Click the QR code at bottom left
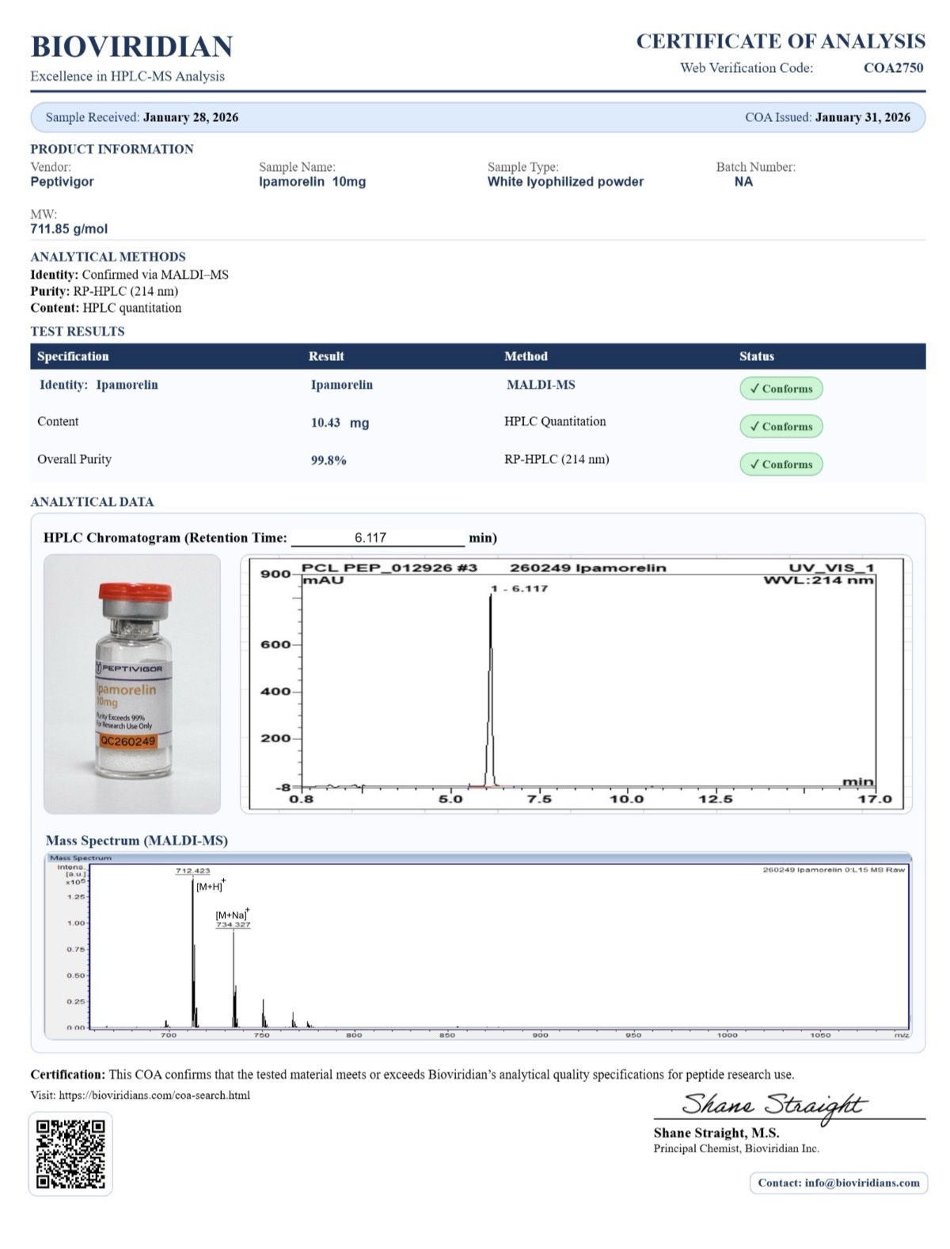Screen dimensions: 950x1249 click(x=70, y=1153)
